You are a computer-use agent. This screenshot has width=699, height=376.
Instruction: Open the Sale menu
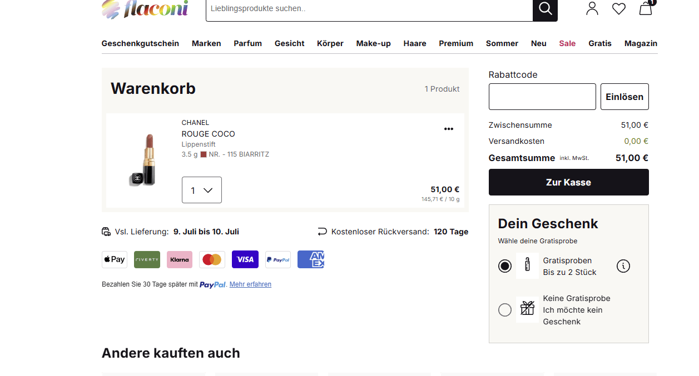coord(567,43)
